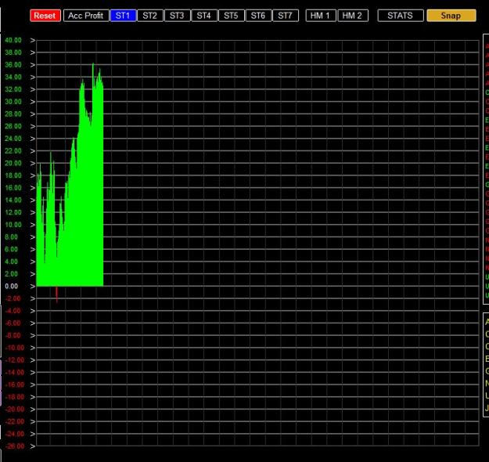The width and height of the screenshot is (489, 462).
Task: Click the arrow beside -20.00
Action: (x=33, y=410)
